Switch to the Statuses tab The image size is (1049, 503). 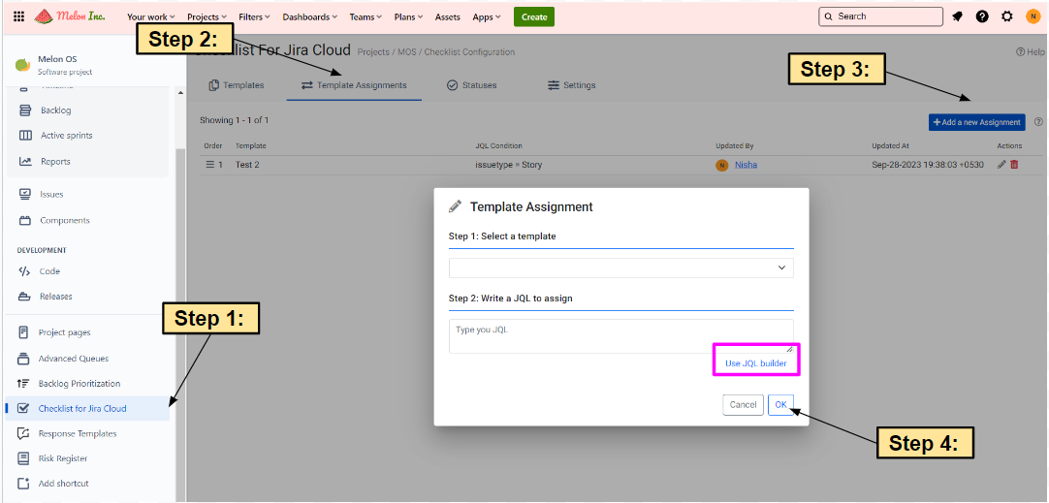471,85
